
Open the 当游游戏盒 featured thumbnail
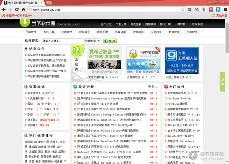[143, 61]
